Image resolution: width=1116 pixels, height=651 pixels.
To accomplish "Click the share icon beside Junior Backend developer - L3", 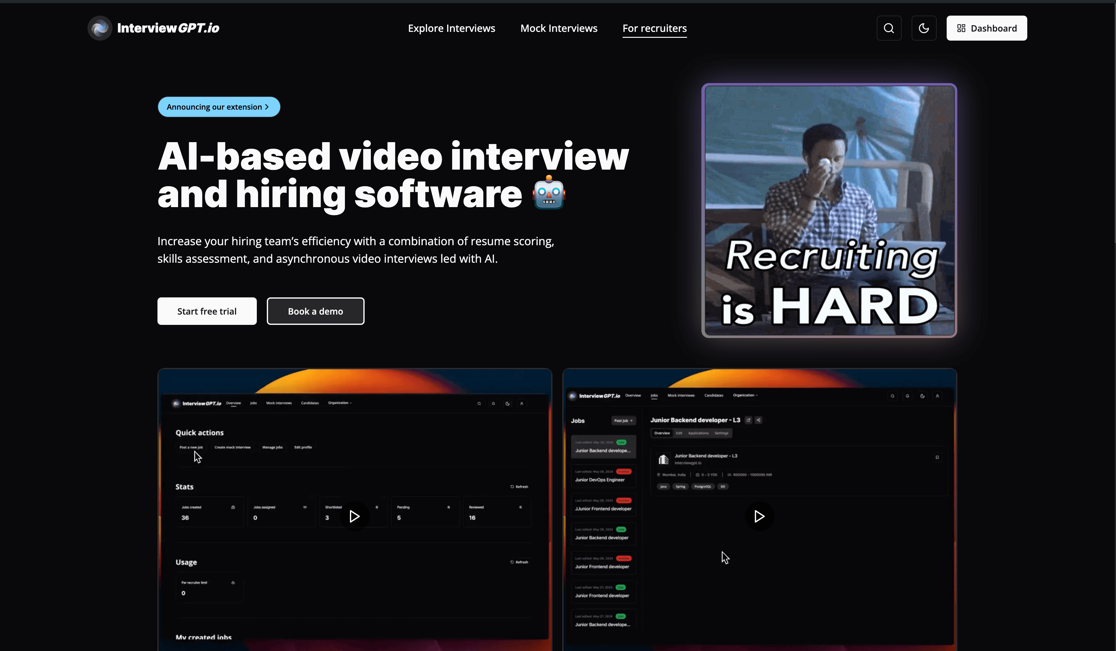I will click(x=758, y=420).
